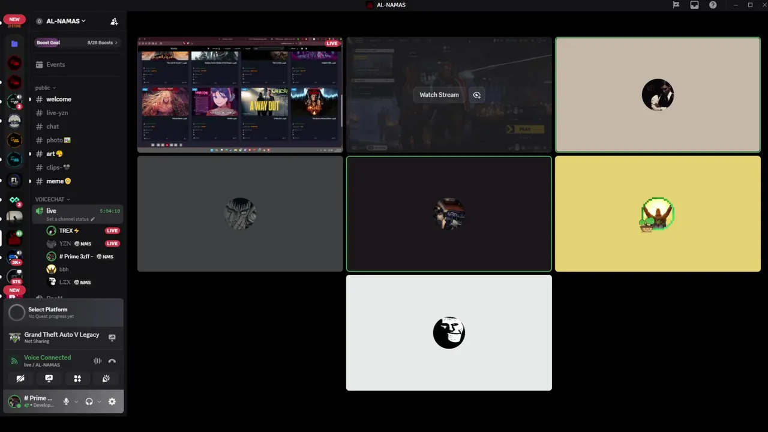Image resolution: width=768 pixels, height=432 pixels.
Task: Select the white trollface participant tile
Action: click(x=449, y=332)
